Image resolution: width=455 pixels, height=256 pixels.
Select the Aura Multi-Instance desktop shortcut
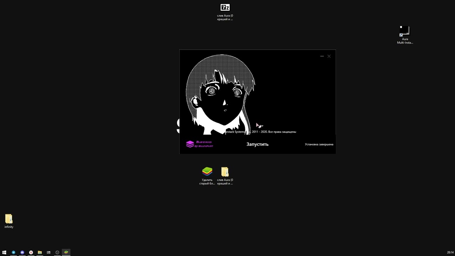pos(405,35)
